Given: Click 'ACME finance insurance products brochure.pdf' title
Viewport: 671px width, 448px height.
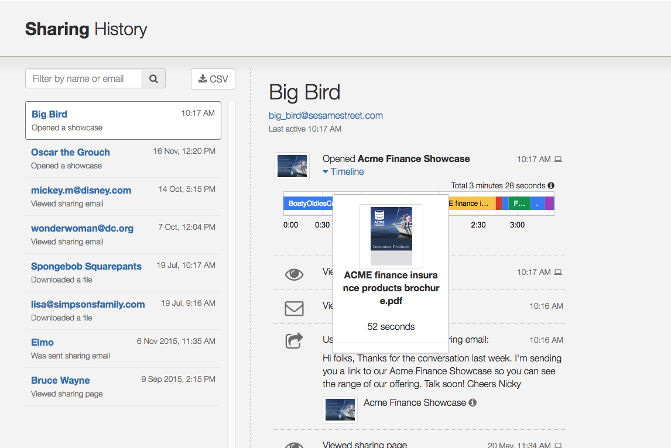Looking at the screenshot, I should point(391,288).
